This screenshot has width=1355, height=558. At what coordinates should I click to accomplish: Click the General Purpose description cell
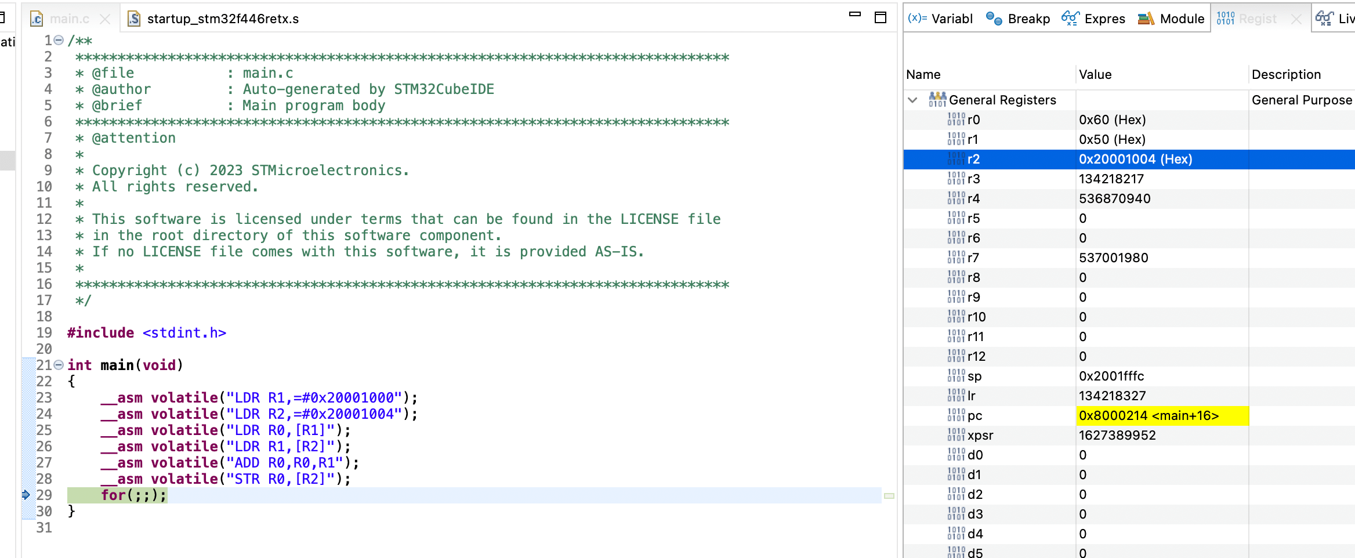click(1302, 100)
